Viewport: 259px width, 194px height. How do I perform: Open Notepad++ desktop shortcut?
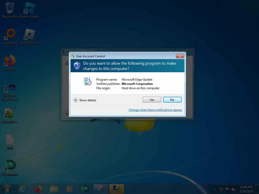10,115
